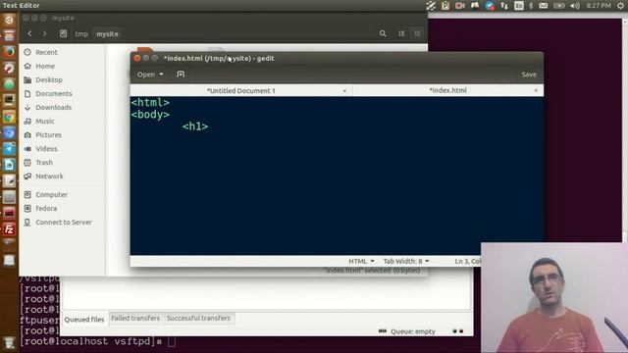Click the terminal prompt root@localhost vsftpd
This screenshot has height=353, width=628.
[91, 341]
